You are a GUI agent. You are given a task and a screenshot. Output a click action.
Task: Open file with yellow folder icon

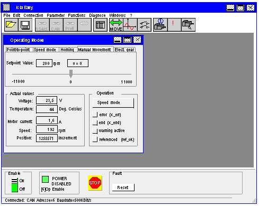tap(11, 25)
